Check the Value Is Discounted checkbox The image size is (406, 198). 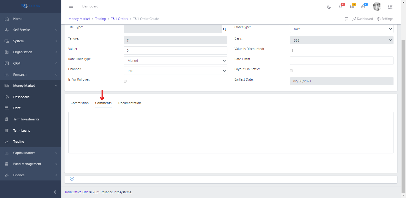[x=291, y=51]
